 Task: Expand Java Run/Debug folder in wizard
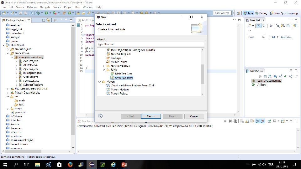click(104, 66)
